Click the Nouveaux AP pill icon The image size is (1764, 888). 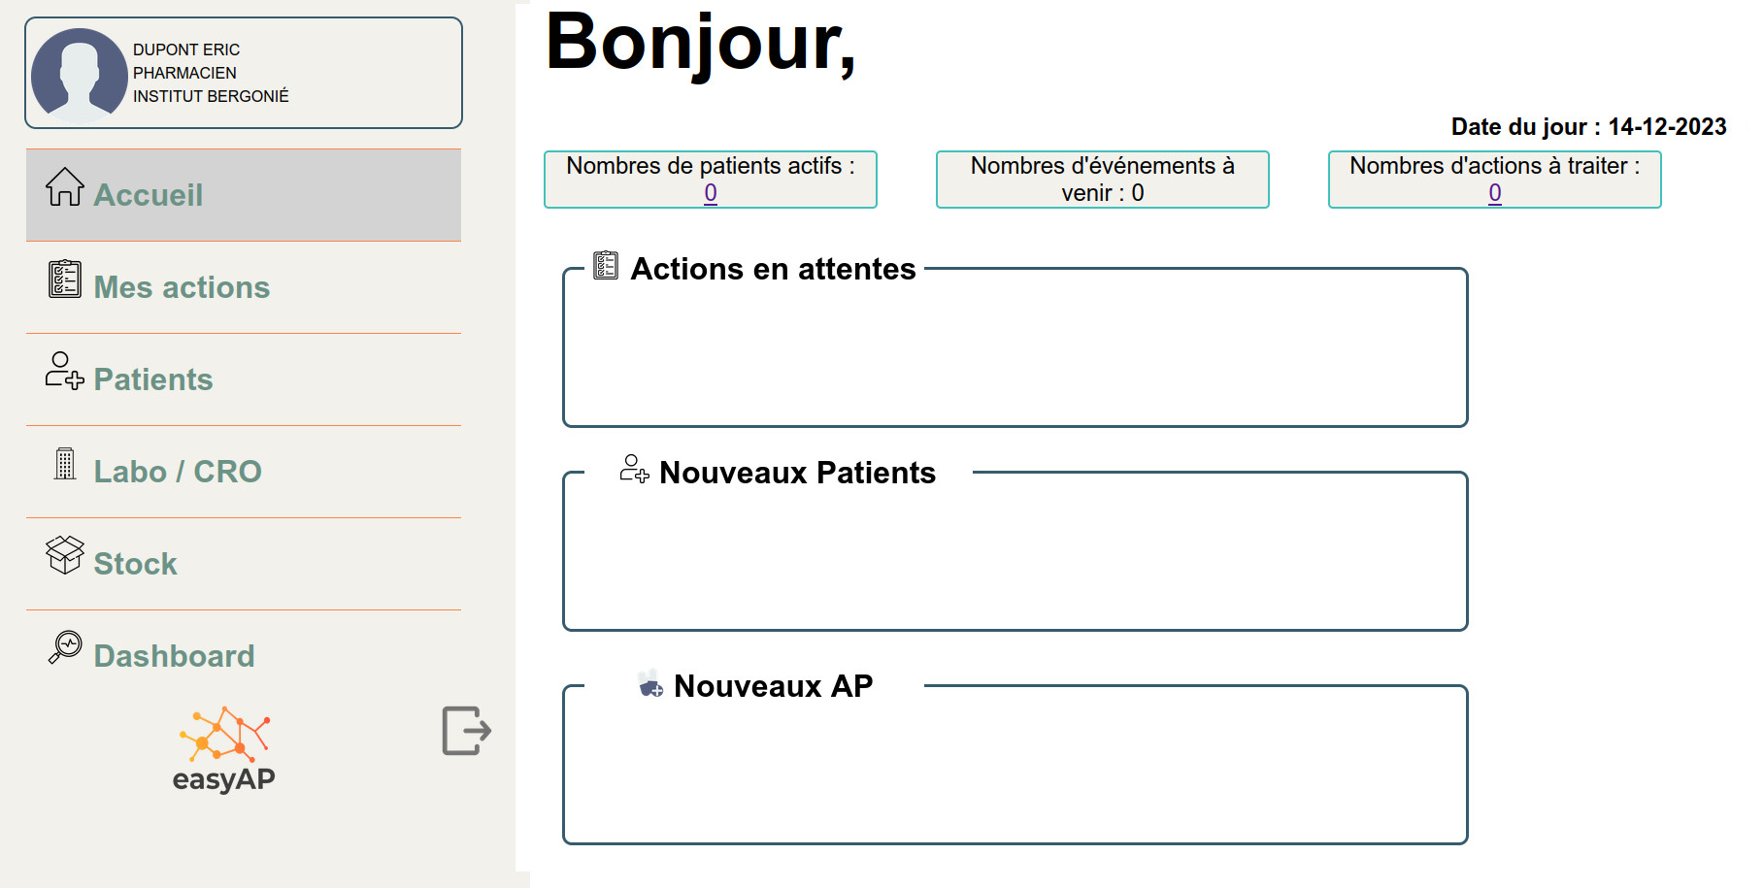pos(650,683)
